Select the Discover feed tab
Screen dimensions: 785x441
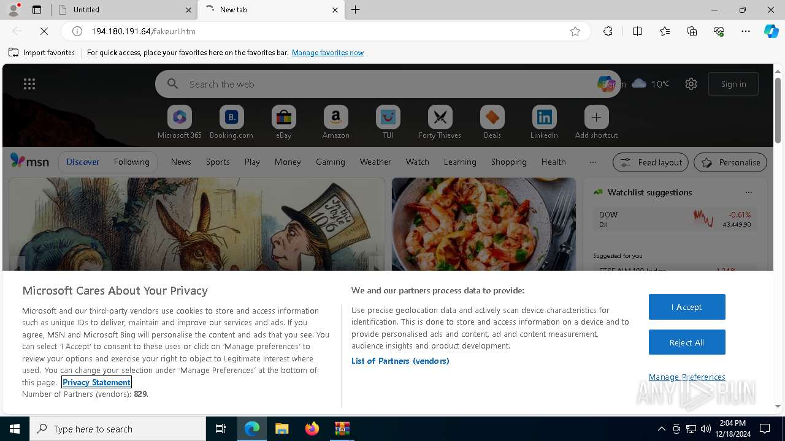(x=83, y=162)
